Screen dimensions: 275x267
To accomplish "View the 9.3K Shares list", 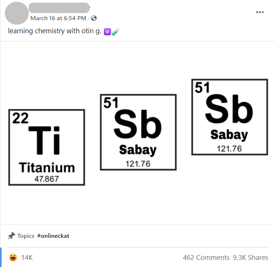I will (x=250, y=258).
